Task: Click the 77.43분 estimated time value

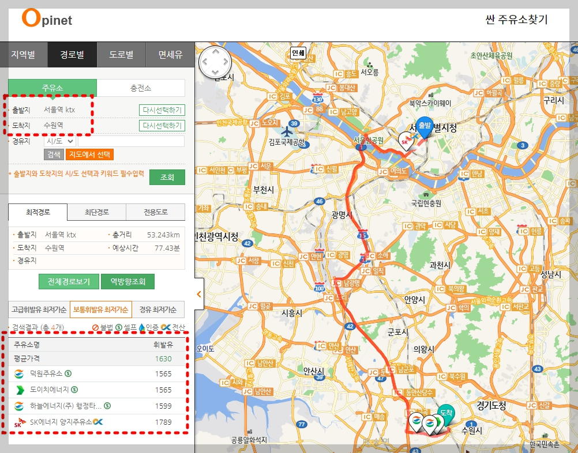Action: point(167,248)
